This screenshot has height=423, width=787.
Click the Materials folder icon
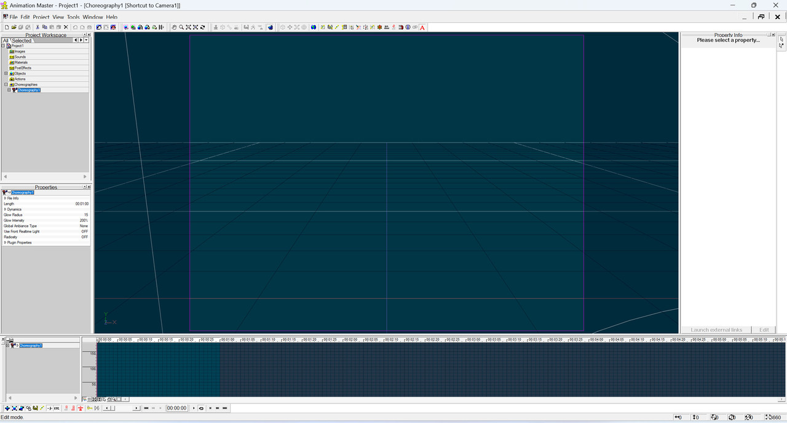pyautogui.click(x=12, y=62)
